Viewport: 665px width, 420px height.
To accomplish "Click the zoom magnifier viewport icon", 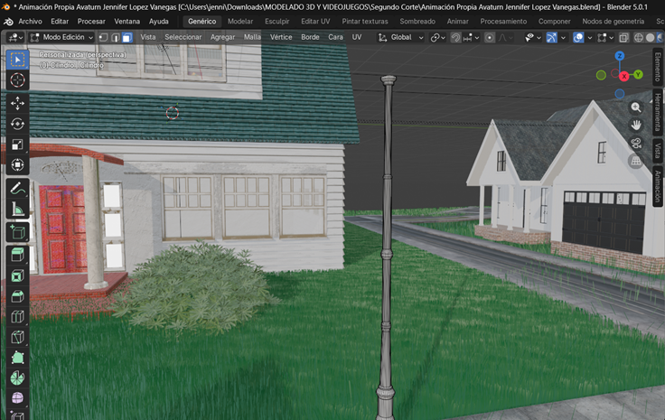I will coord(636,107).
